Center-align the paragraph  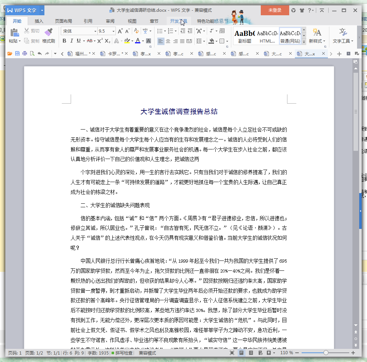168,41
